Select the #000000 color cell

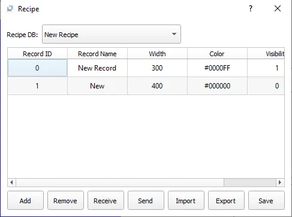pyautogui.click(x=217, y=86)
